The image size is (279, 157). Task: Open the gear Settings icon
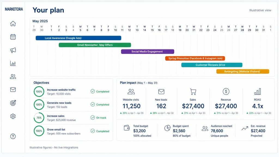13,116
